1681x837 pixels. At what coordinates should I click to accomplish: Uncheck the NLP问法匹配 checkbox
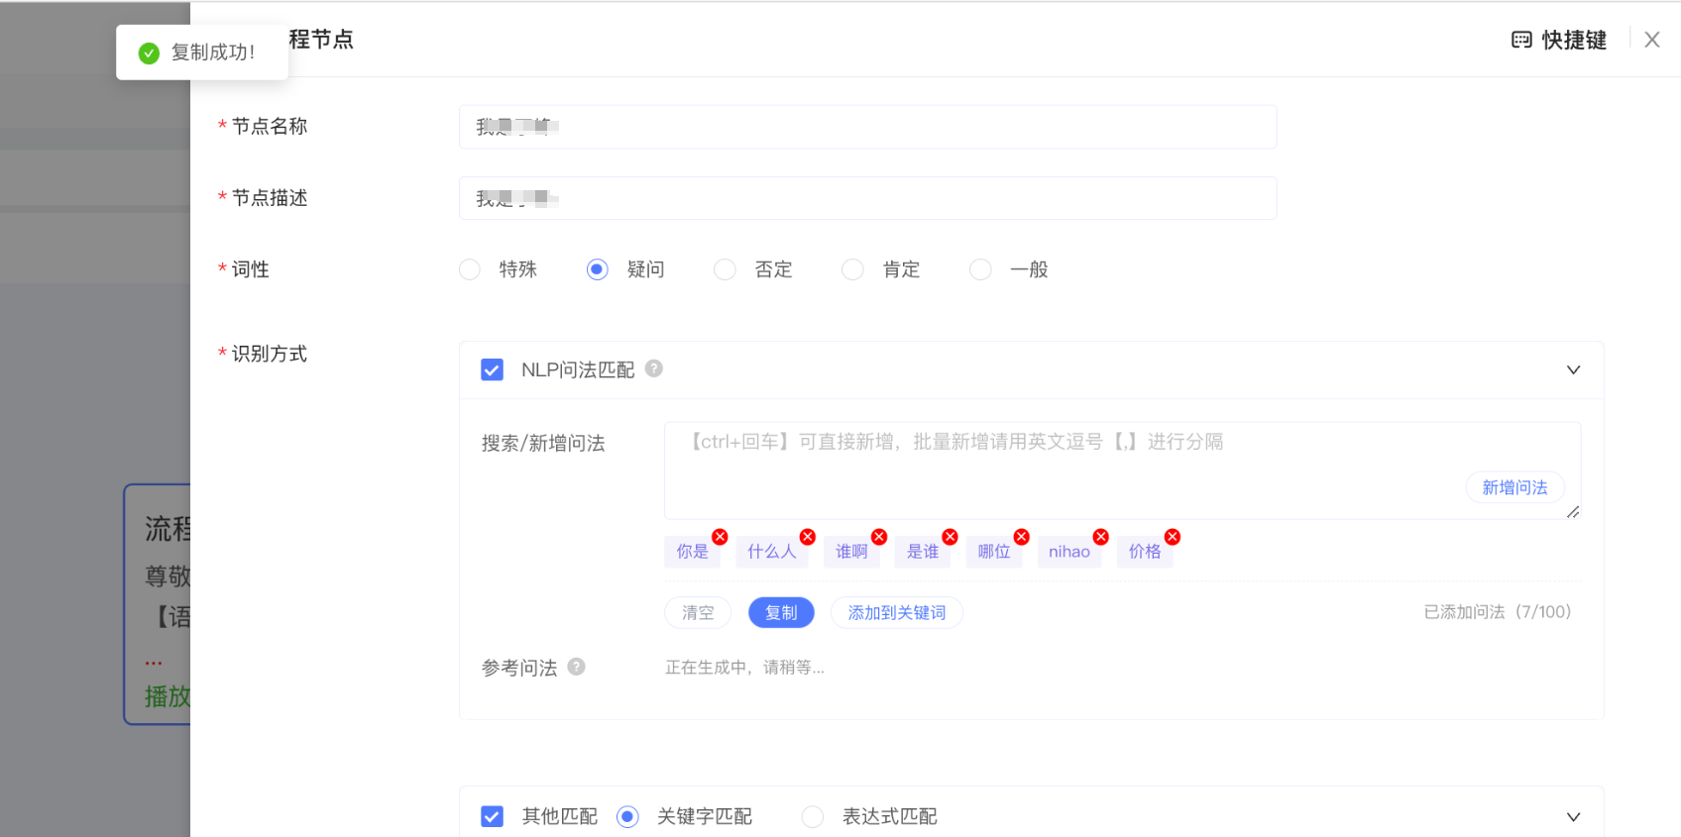492,369
